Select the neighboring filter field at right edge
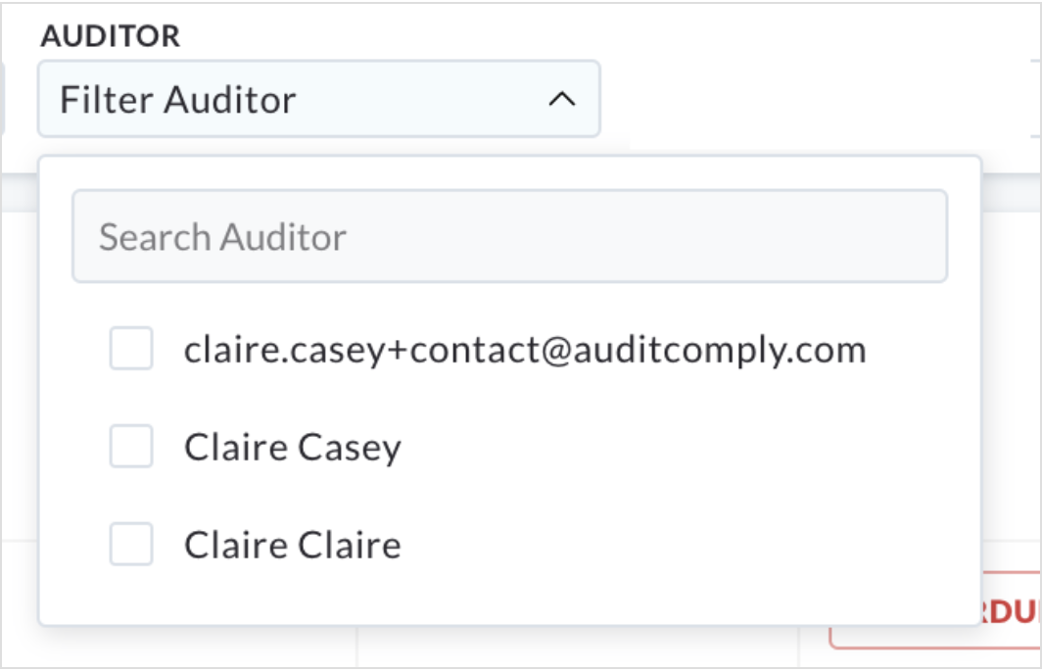Screen dimensions: 1042x672 click(x=1035, y=99)
